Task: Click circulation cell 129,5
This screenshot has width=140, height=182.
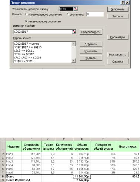Action: click(x=128, y=169)
